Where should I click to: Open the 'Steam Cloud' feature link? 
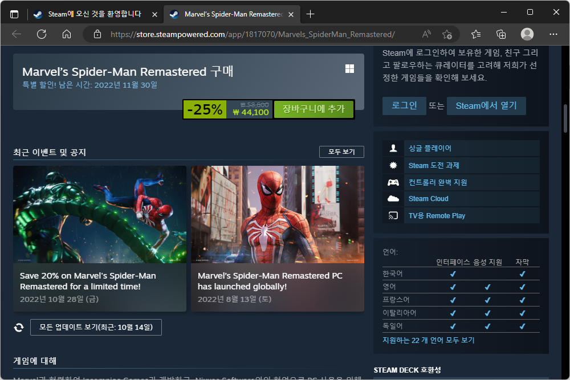tap(428, 199)
